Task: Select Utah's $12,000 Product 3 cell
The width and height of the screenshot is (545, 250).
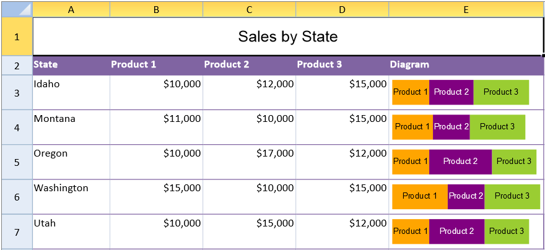Action: click(342, 231)
